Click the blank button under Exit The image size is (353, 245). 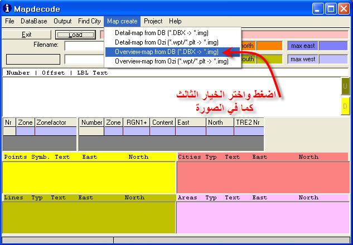pyautogui.click(x=33, y=59)
